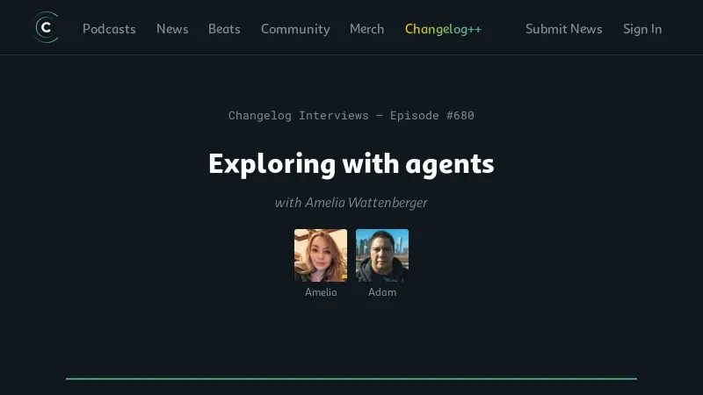Open the Beats page
This screenshot has width=703, height=395.
[224, 29]
